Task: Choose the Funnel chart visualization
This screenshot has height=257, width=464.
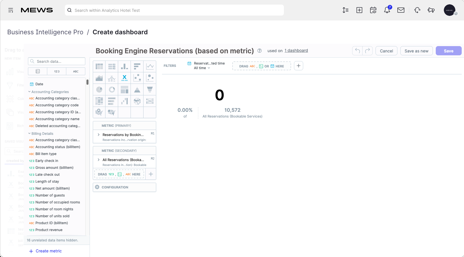Action: pos(150,89)
